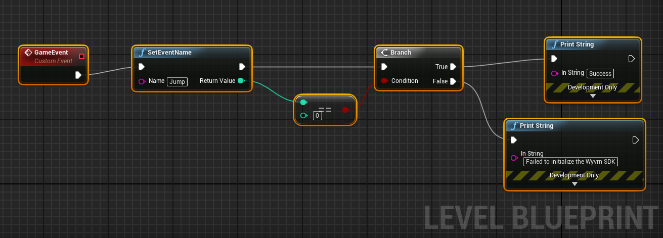Select the Branch node title
The image size is (663, 238).
401,53
